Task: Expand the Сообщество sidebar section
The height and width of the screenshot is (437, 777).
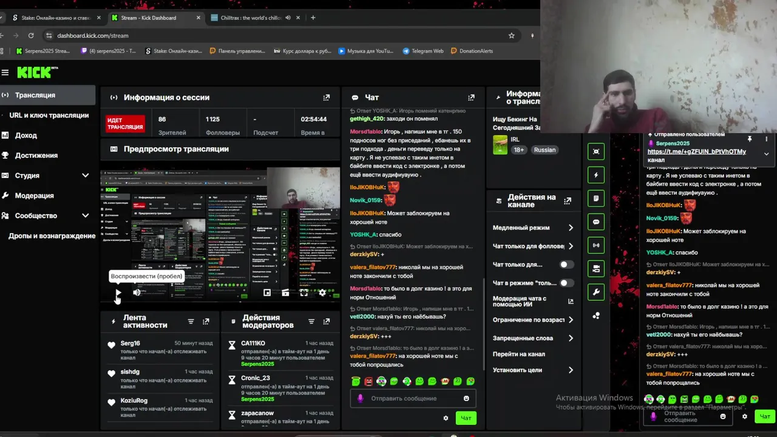Action: coord(85,215)
